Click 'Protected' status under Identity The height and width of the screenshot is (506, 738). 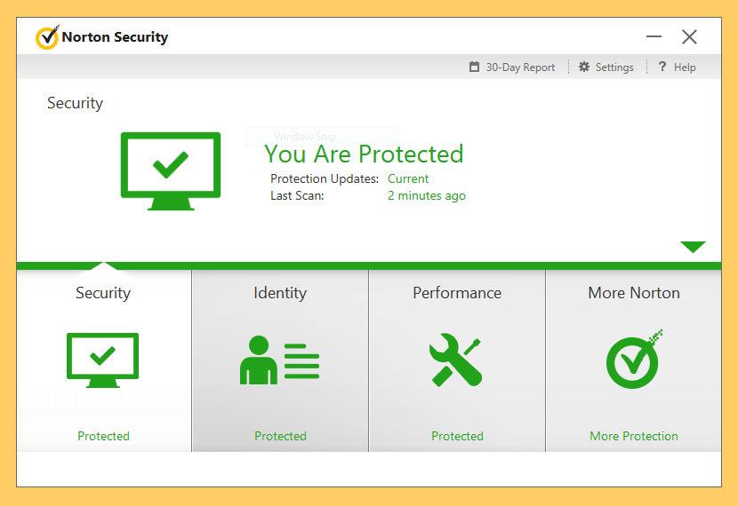(280, 436)
